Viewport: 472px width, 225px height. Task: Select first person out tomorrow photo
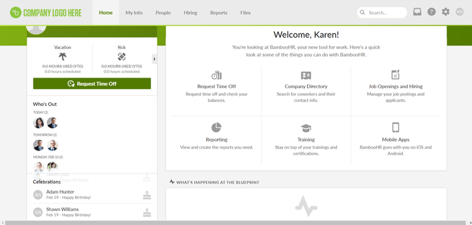(x=38, y=145)
